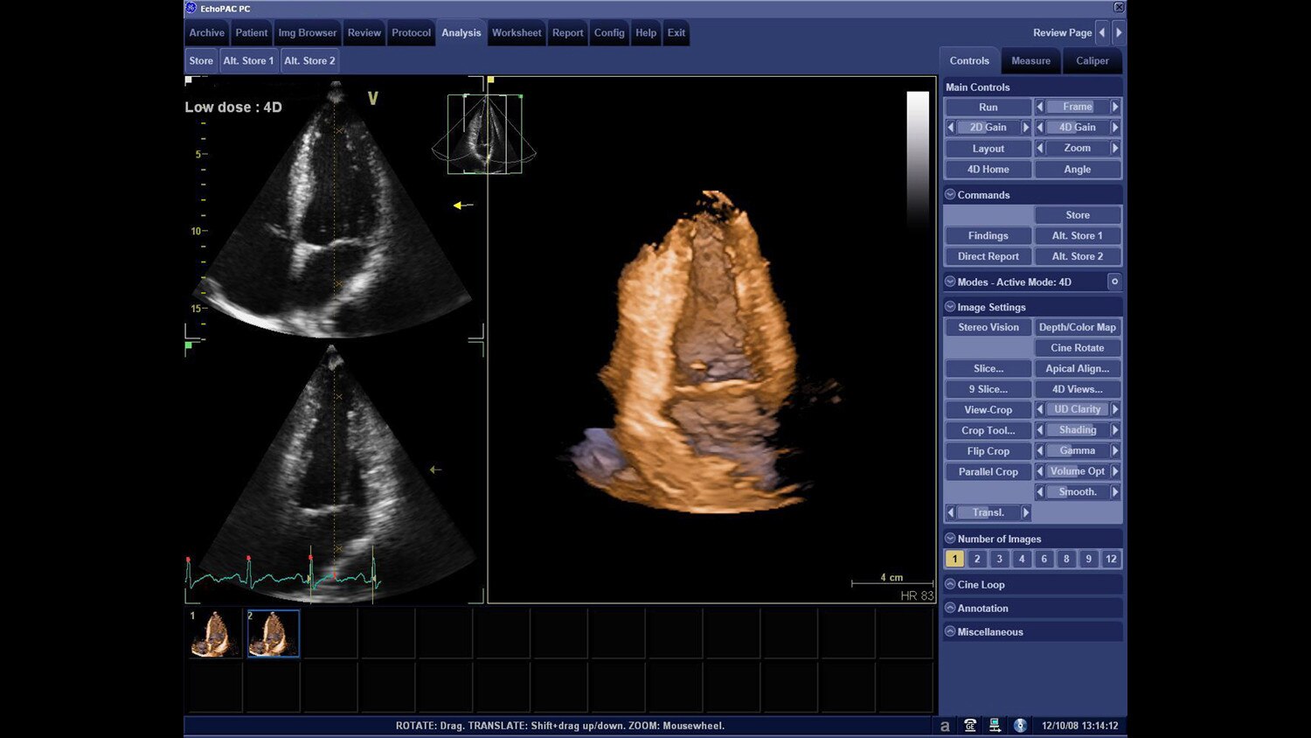Expand the Cine Loop section

(950, 584)
